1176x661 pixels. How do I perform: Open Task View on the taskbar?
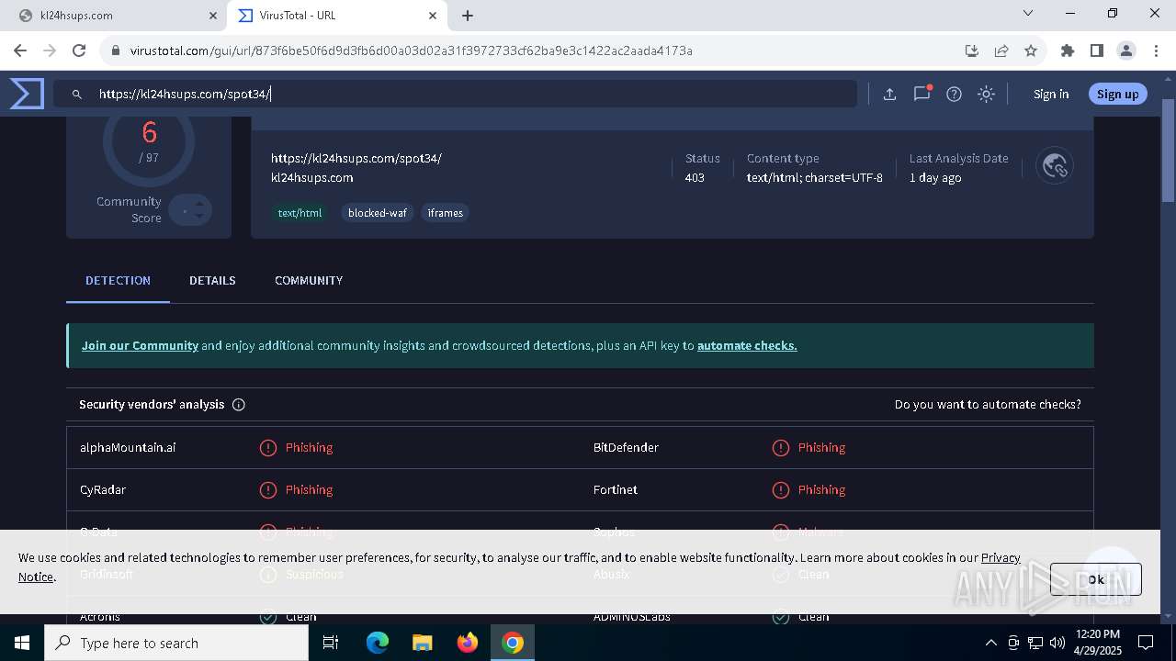[x=331, y=643]
